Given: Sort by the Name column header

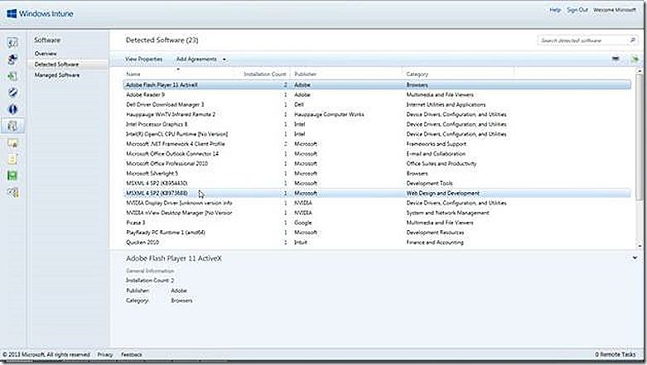Looking at the screenshot, I should [133, 74].
